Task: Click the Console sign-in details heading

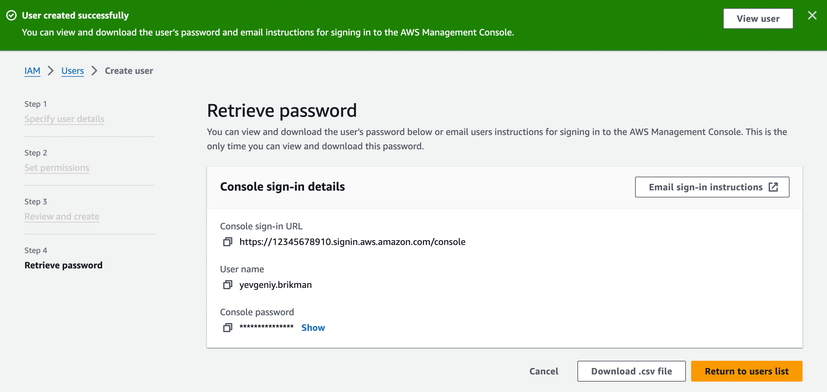Action: pos(282,187)
